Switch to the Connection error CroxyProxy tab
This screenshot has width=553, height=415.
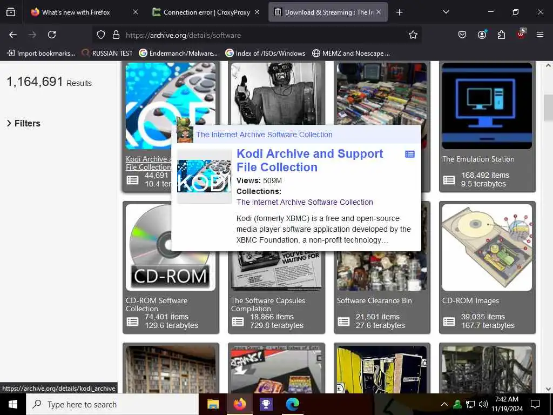pyautogui.click(x=207, y=12)
